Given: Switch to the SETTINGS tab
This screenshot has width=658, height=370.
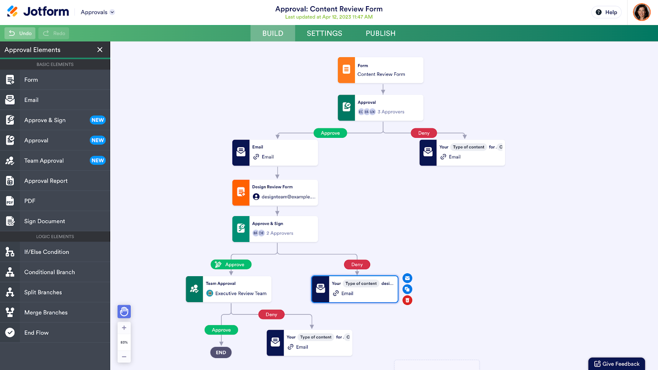Looking at the screenshot, I should pyautogui.click(x=324, y=33).
